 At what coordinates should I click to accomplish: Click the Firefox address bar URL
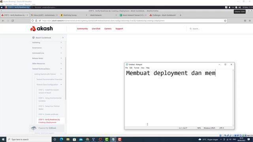click(x=103, y=21)
